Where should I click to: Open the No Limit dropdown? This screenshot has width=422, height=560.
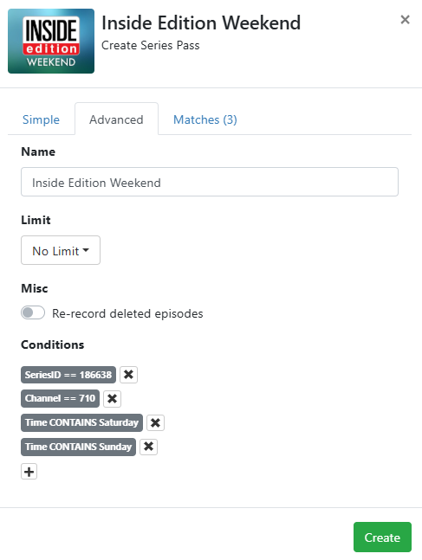[61, 250]
